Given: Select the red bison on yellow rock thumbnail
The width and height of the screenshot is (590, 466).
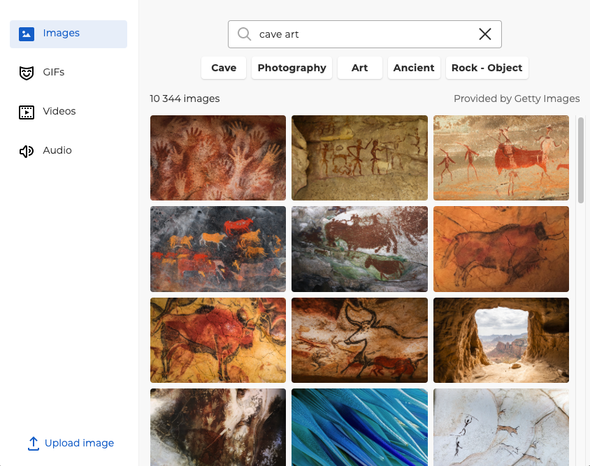Looking at the screenshot, I should click(x=218, y=340).
